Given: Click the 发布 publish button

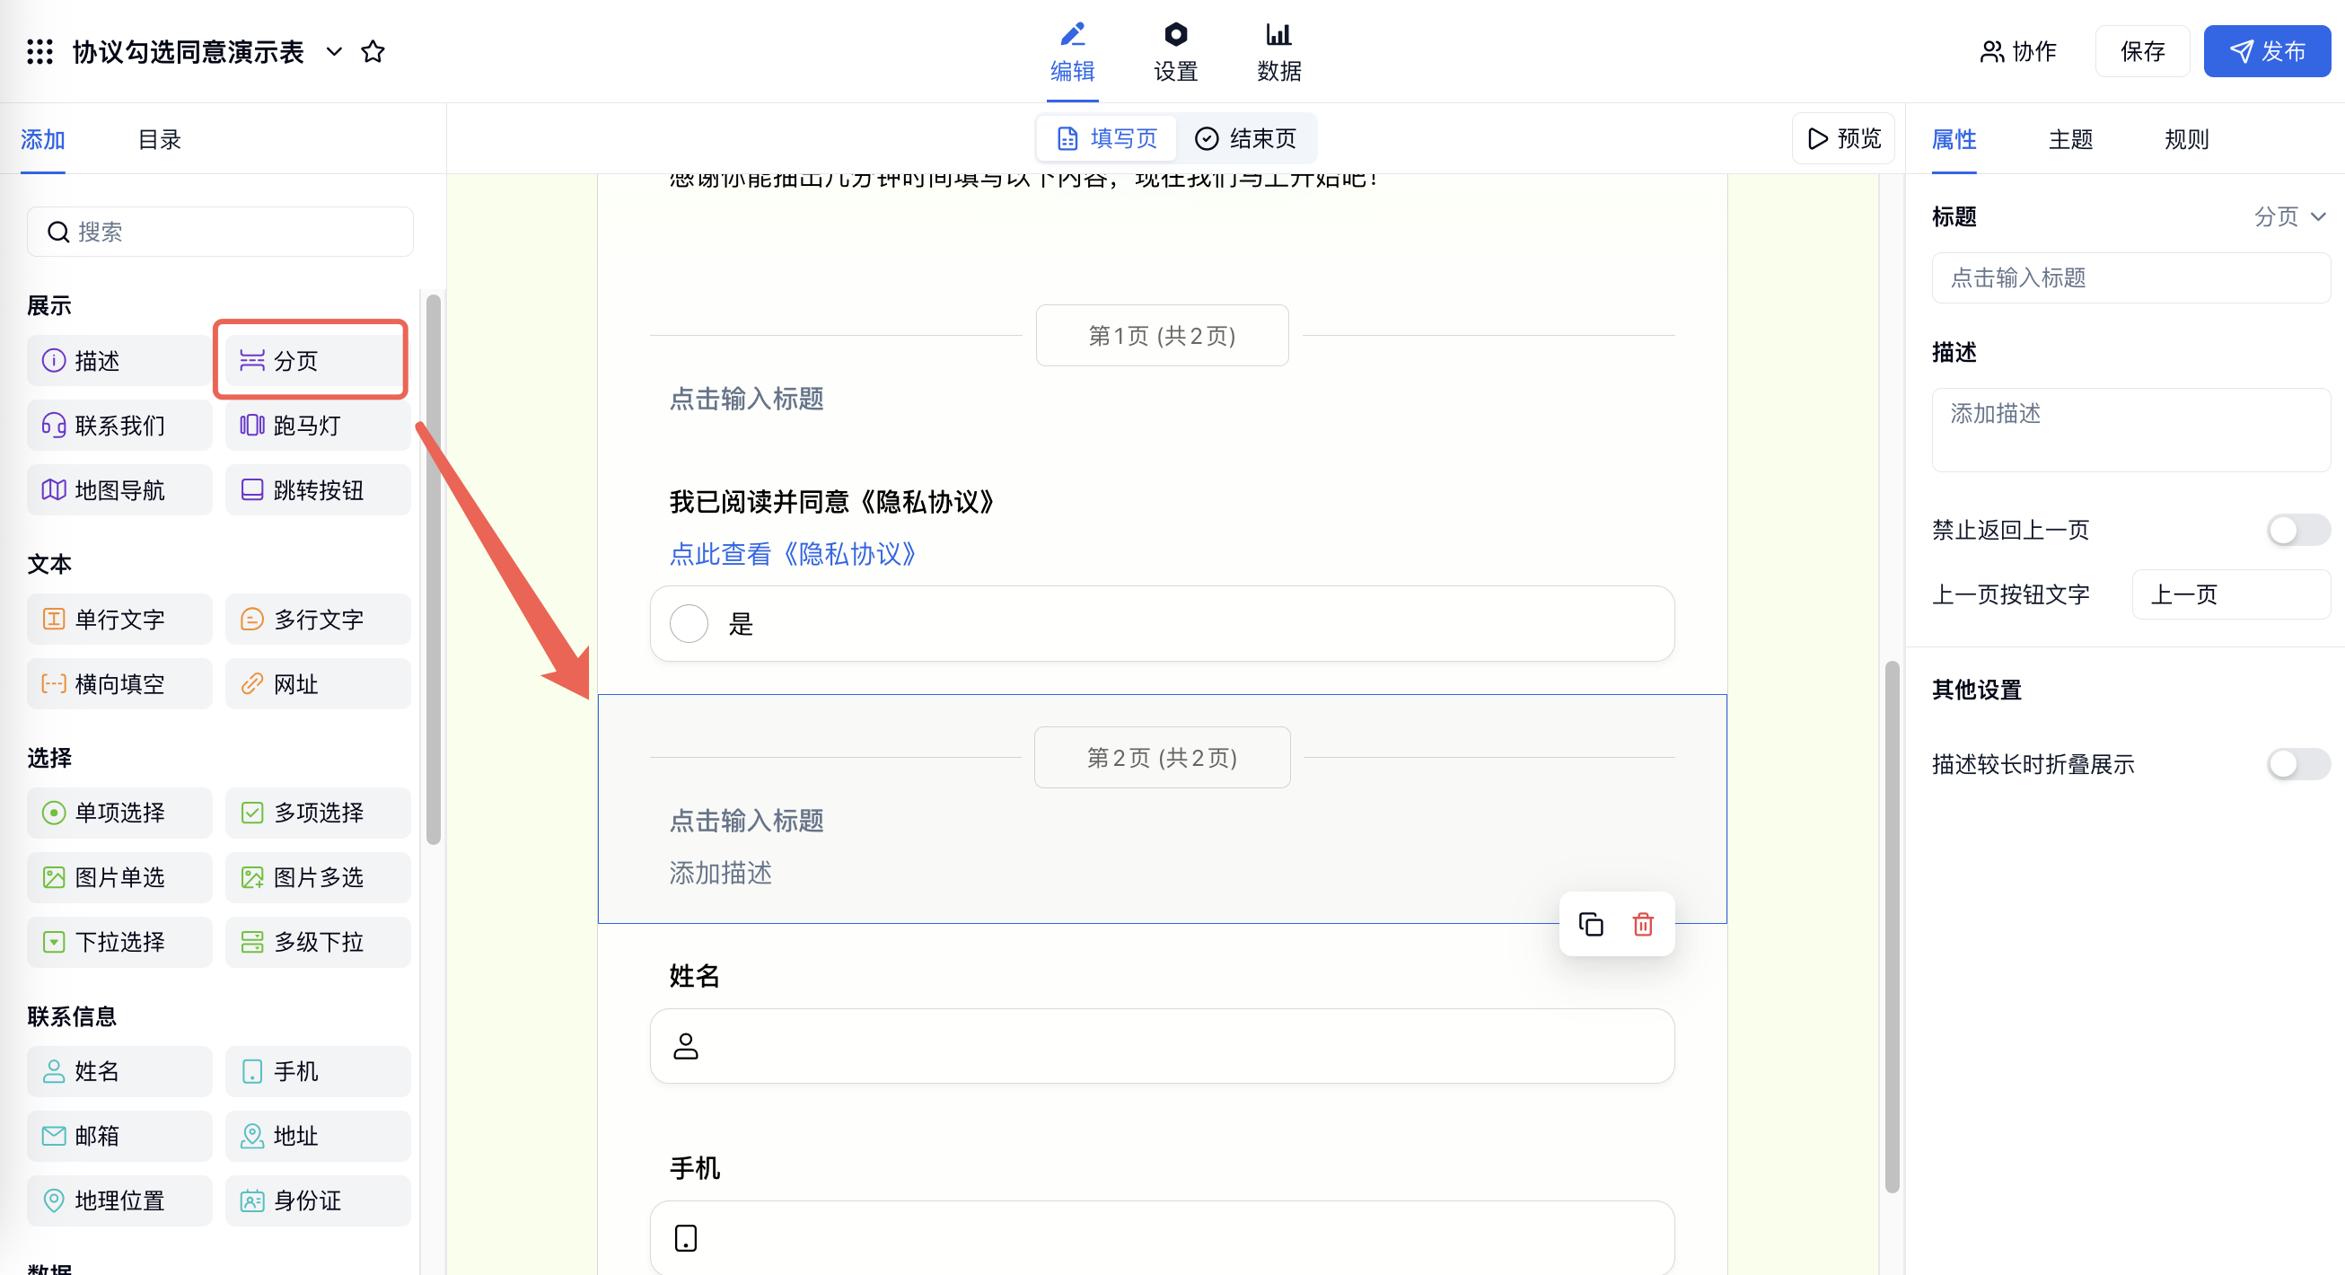Looking at the screenshot, I should 2266,52.
